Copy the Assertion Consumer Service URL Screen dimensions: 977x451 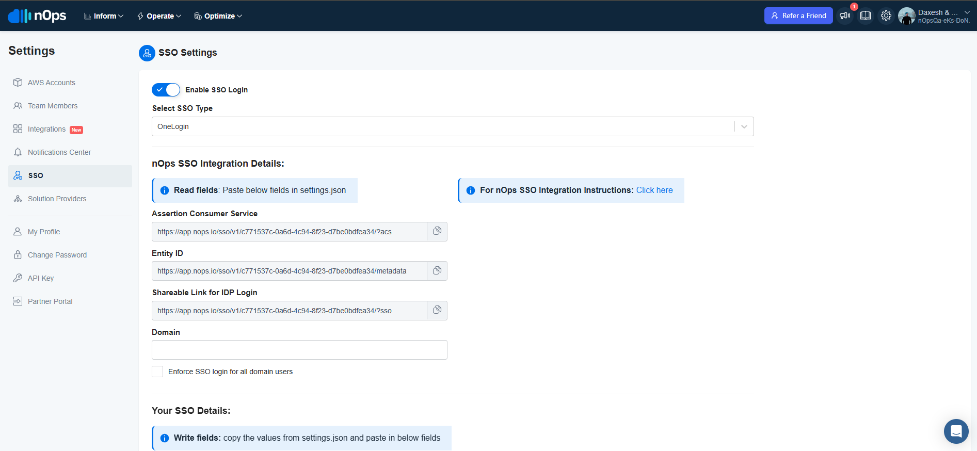[437, 231]
